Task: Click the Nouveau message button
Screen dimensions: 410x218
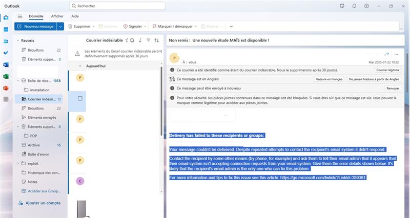Action: pyautogui.click(x=35, y=27)
